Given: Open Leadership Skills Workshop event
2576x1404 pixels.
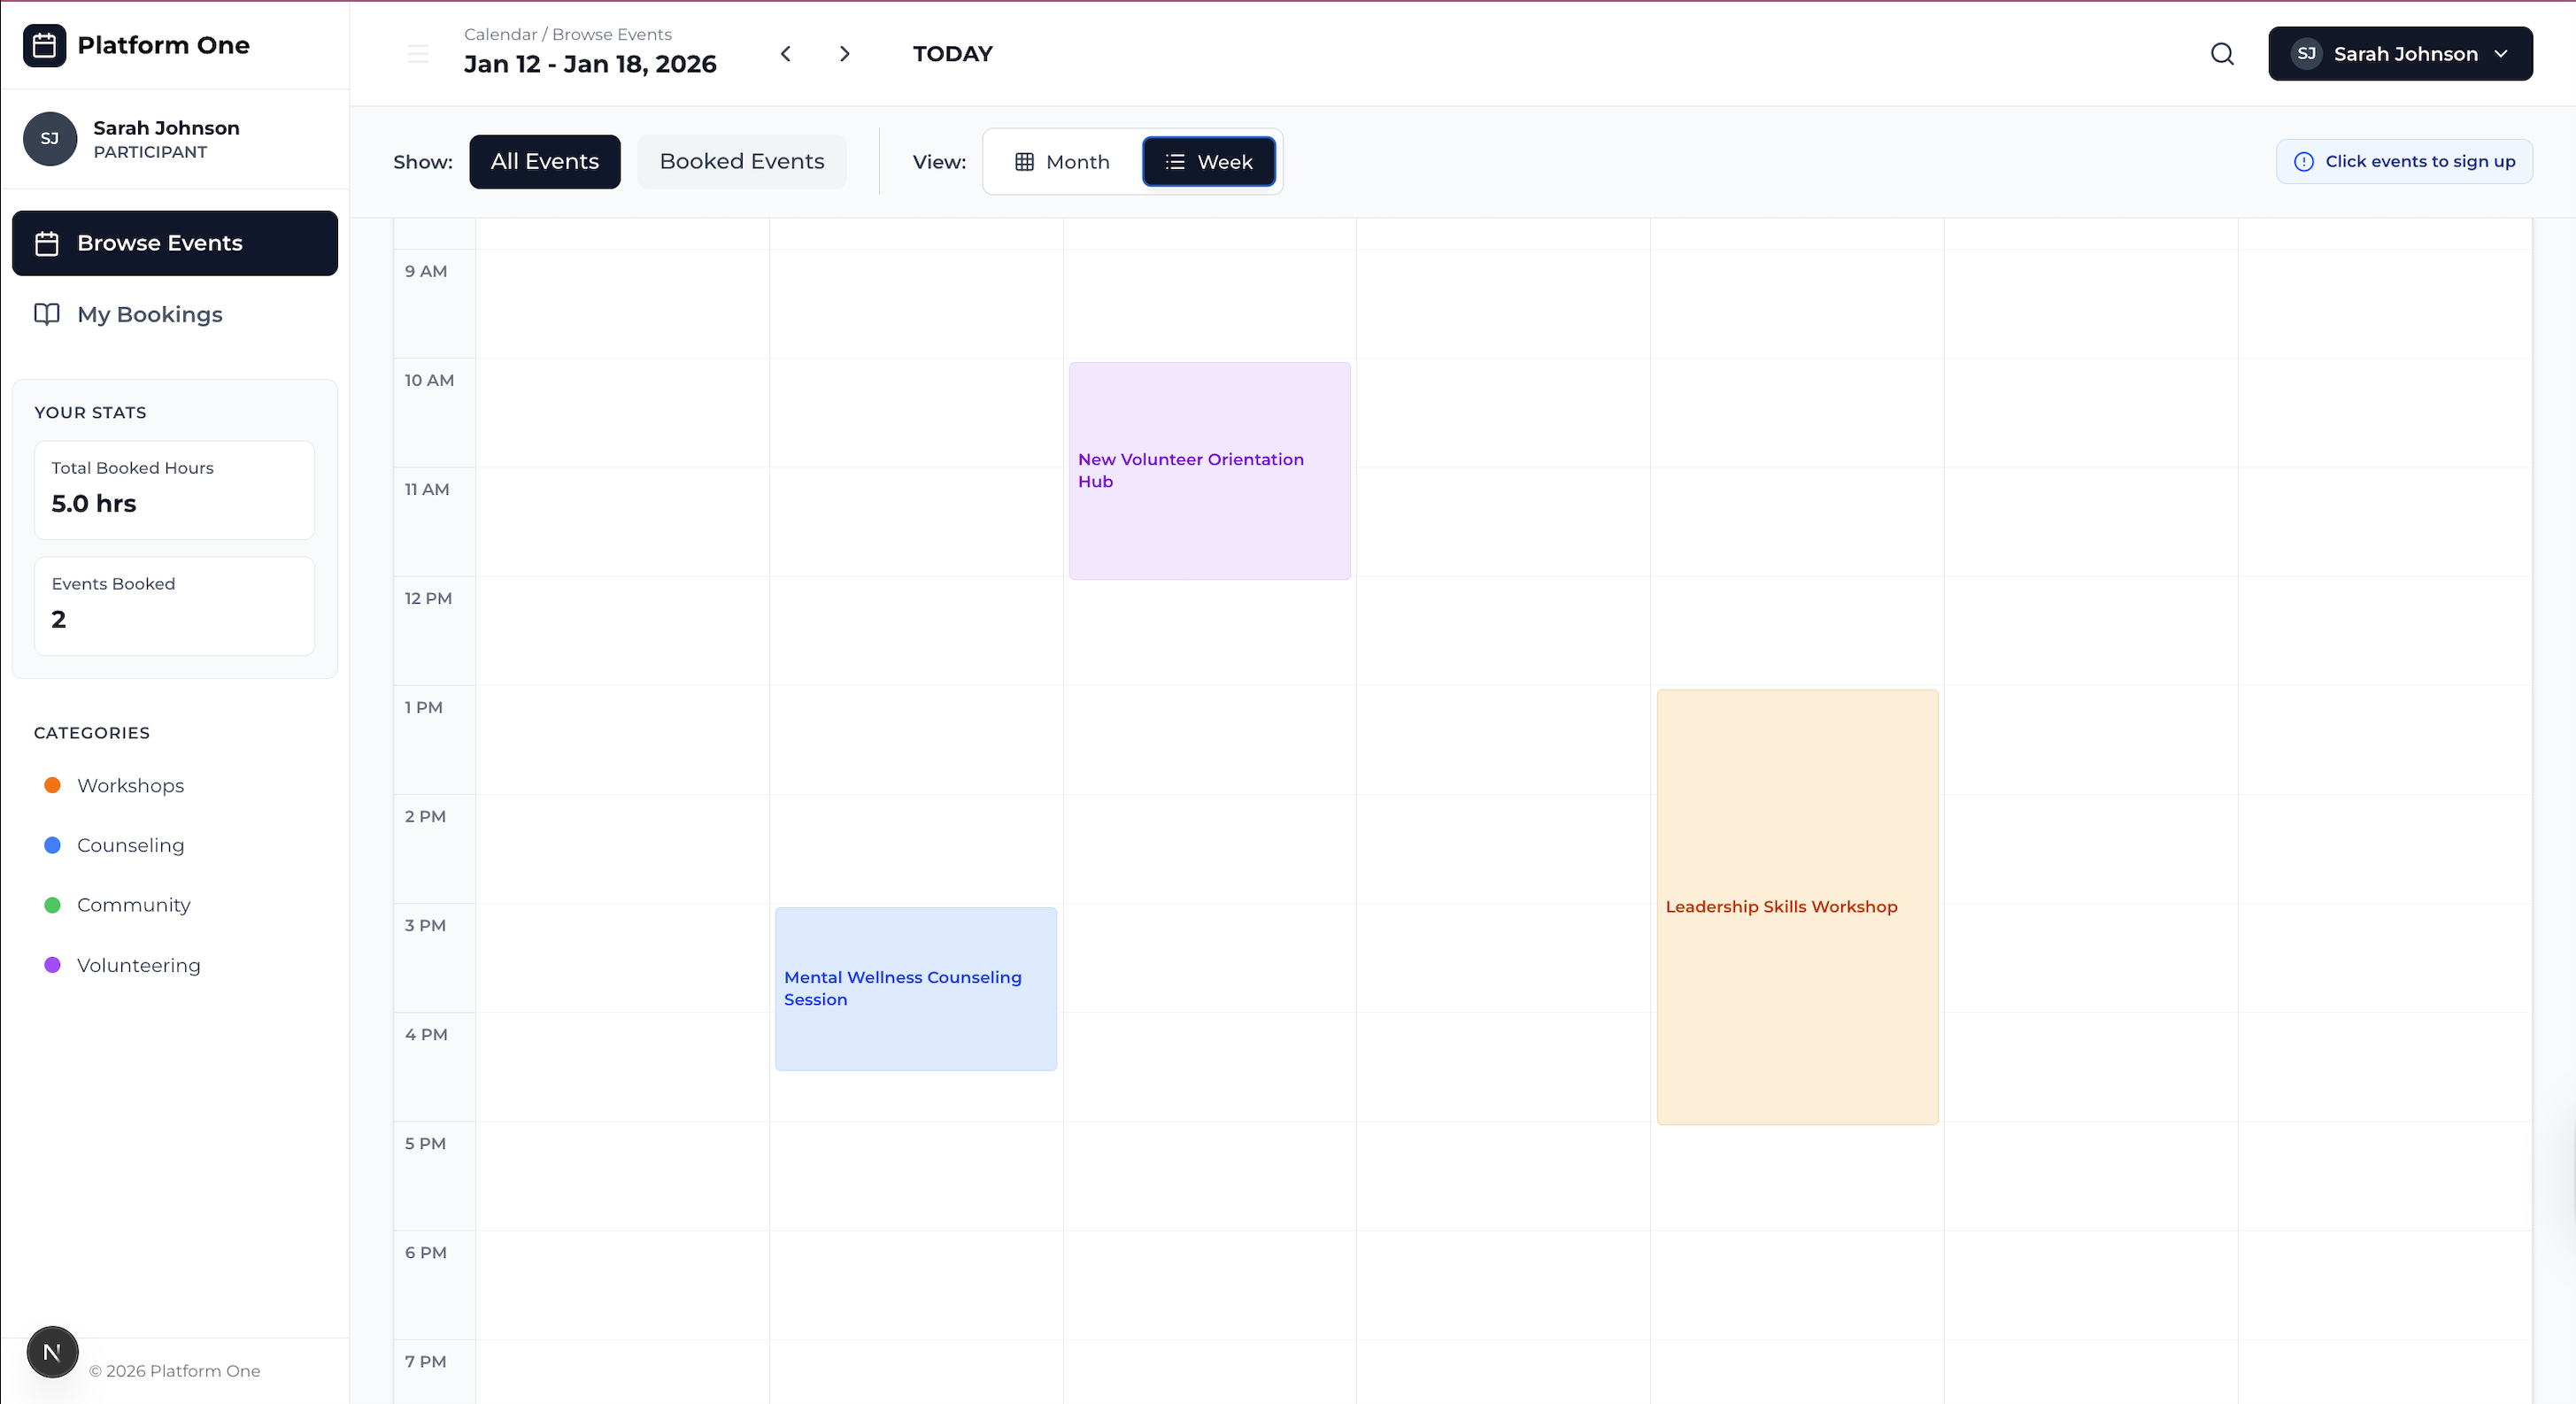Looking at the screenshot, I should point(1797,907).
